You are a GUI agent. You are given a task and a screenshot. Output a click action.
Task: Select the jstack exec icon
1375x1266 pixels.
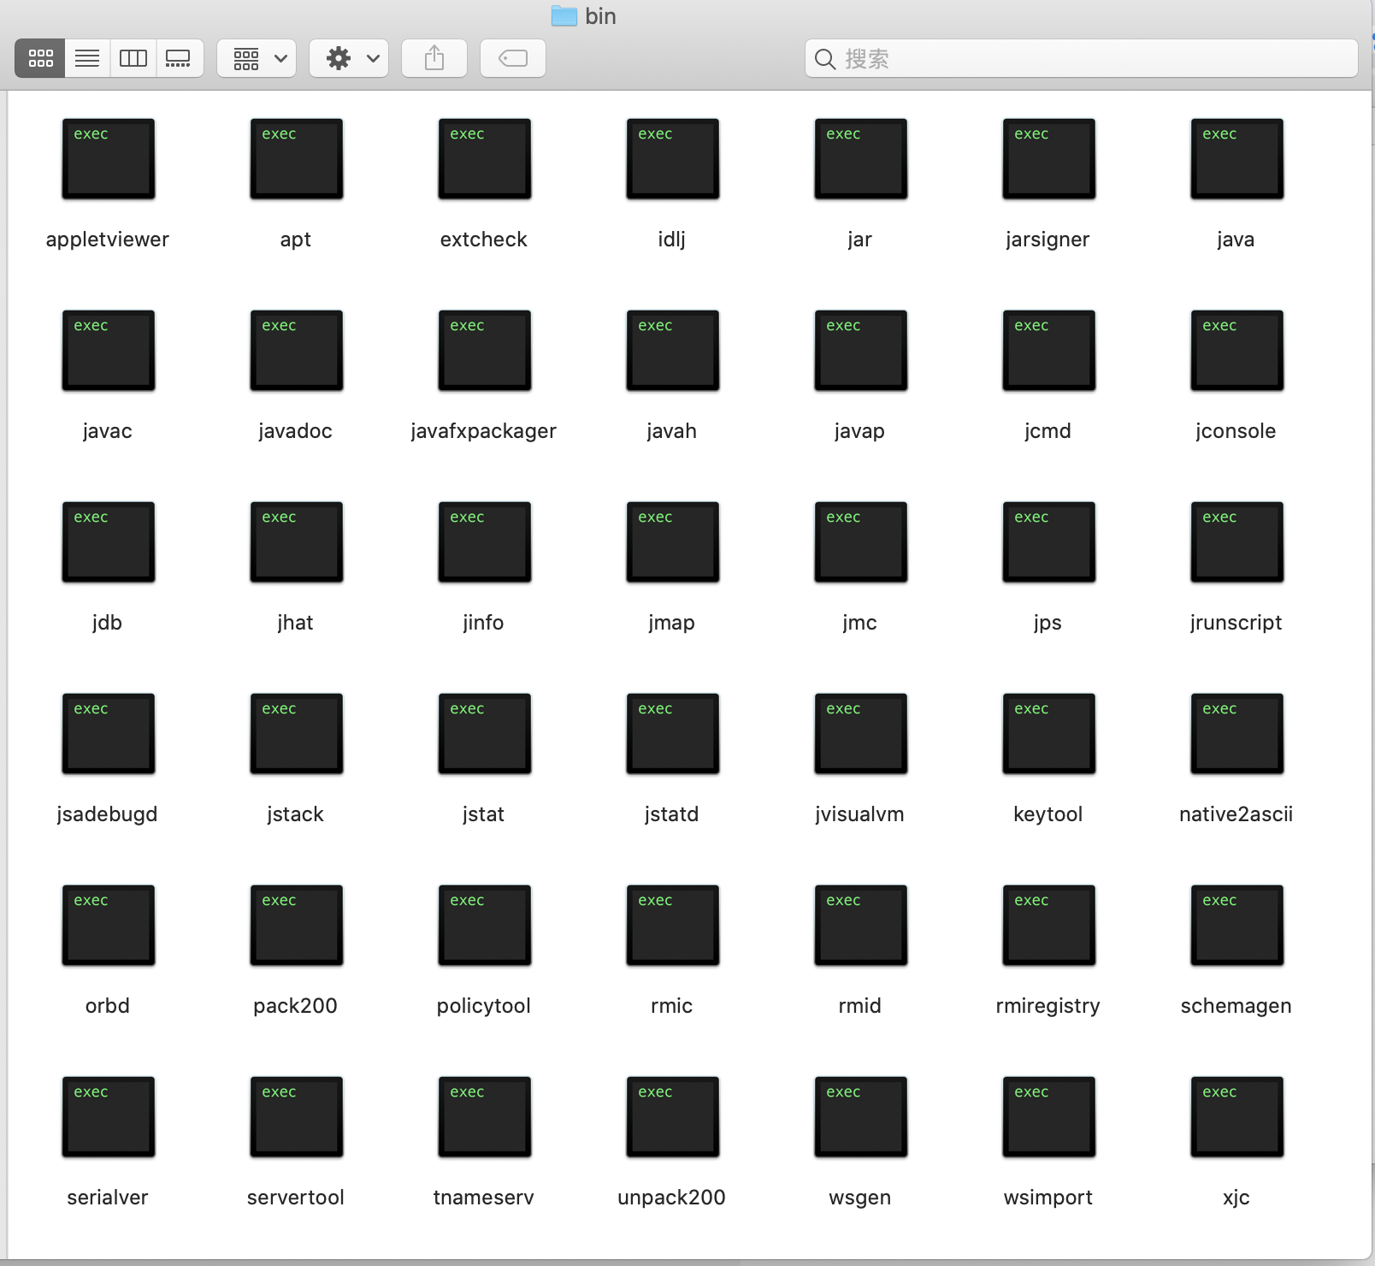point(297,734)
